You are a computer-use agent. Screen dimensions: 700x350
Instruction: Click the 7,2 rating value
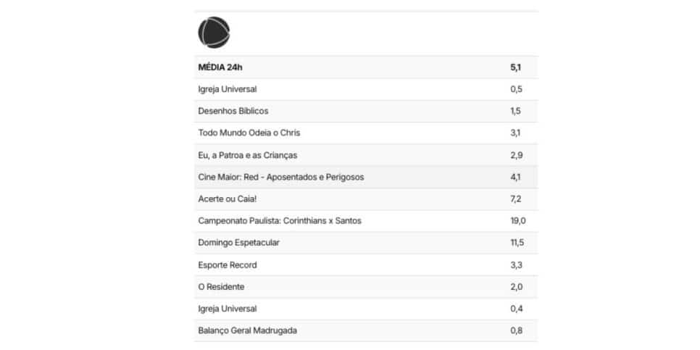[516, 199]
